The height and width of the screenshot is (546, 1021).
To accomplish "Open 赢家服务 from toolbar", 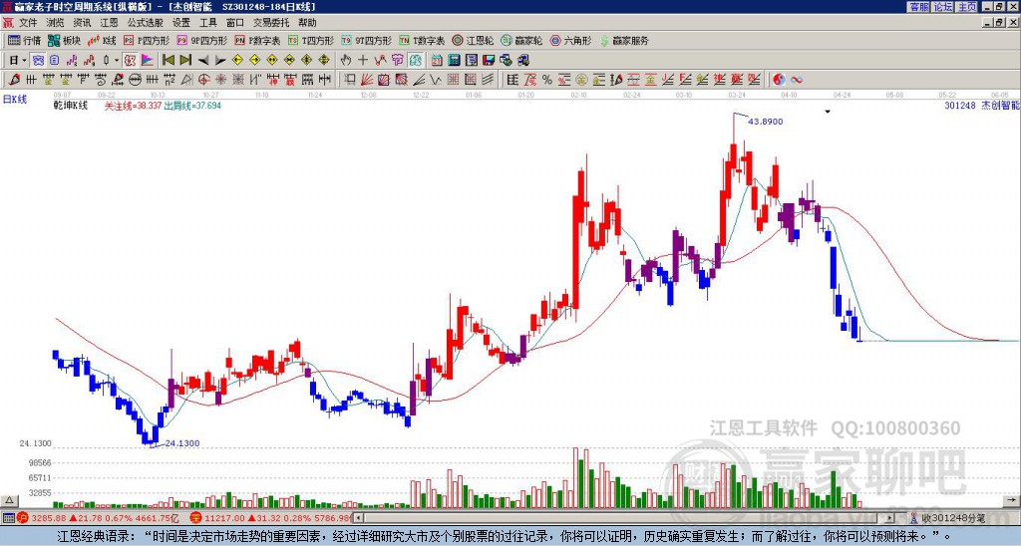I will 624,40.
